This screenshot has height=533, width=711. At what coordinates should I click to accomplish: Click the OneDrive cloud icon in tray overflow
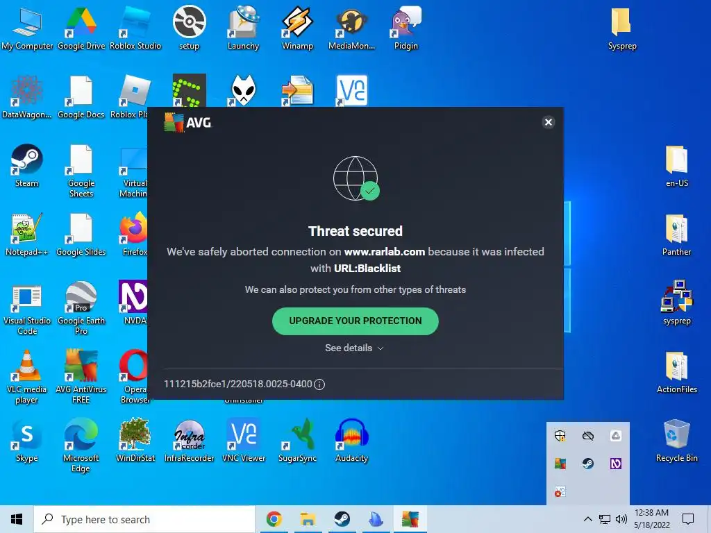[x=588, y=436]
